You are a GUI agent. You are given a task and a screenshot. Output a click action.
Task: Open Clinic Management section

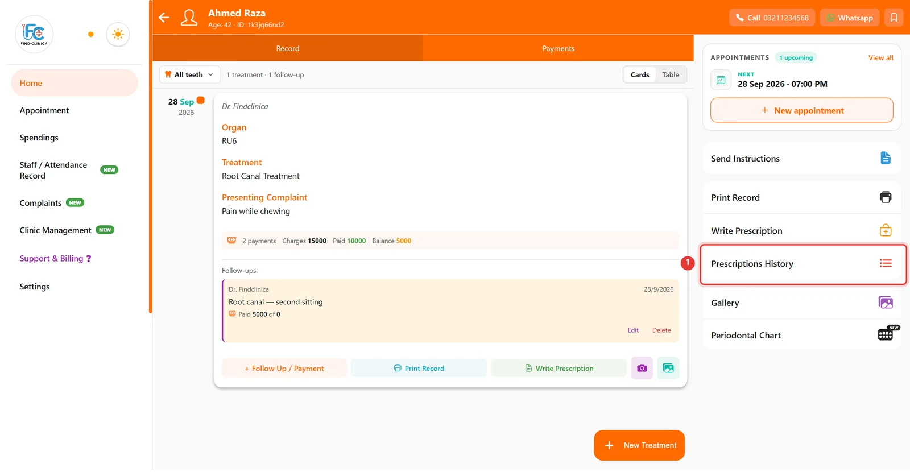point(55,230)
